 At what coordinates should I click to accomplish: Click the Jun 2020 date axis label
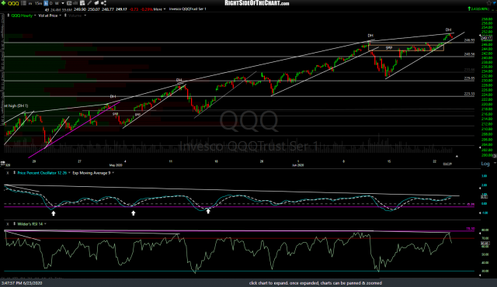(298, 165)
